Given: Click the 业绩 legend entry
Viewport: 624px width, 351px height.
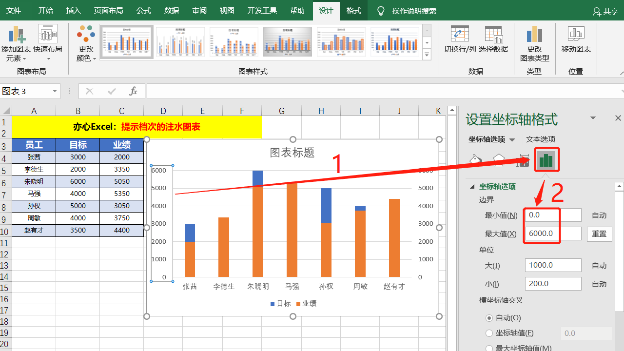Looking at the screenshot, I should pos(307,304).
